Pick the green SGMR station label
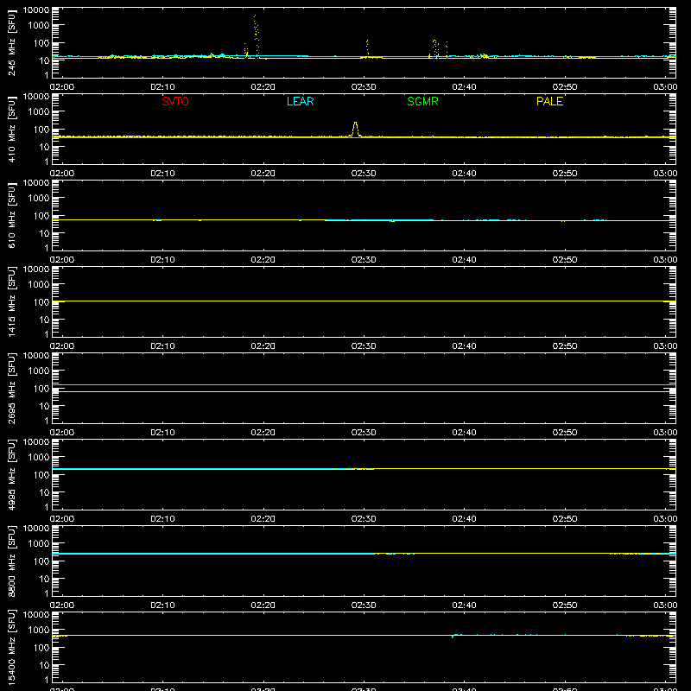The height and width of the screenshot is (691, 691). [x=422, y=101]
